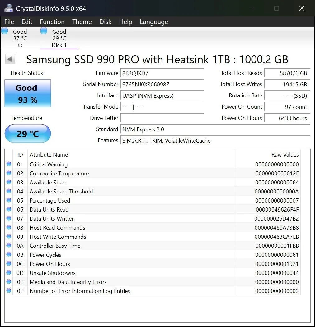This screenshot has height=327, width=315.
Task: Click status orb of Composite Temperature row
Action: click(9, 173)
